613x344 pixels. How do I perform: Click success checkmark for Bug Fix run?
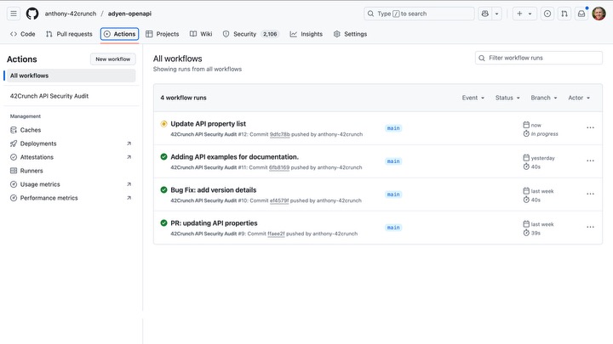[x=163, y=190]
